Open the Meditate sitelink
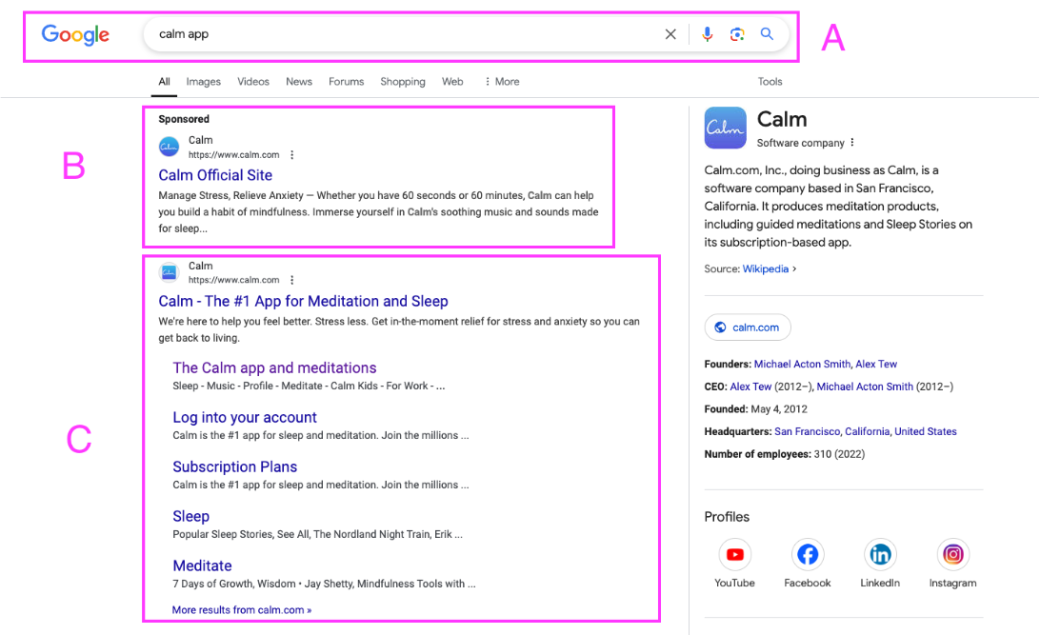 pyautogui.click(x=202, y=566)
